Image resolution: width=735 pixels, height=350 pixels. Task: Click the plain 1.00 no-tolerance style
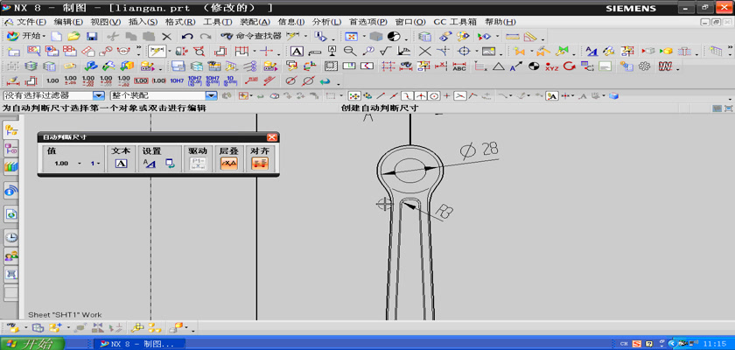[53, 80]
